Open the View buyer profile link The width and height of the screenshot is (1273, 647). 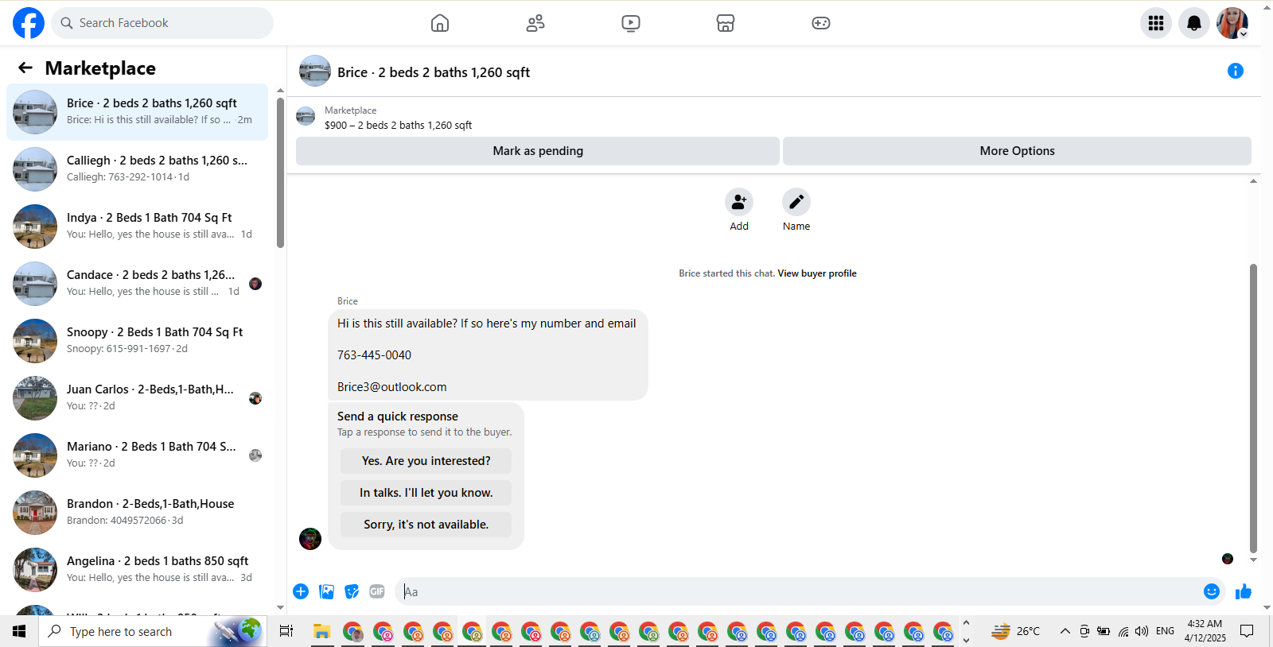(x=817, y=273)
